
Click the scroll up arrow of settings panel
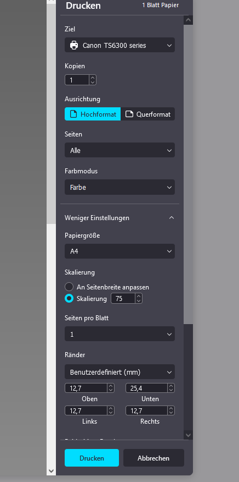tap(188, 20)
